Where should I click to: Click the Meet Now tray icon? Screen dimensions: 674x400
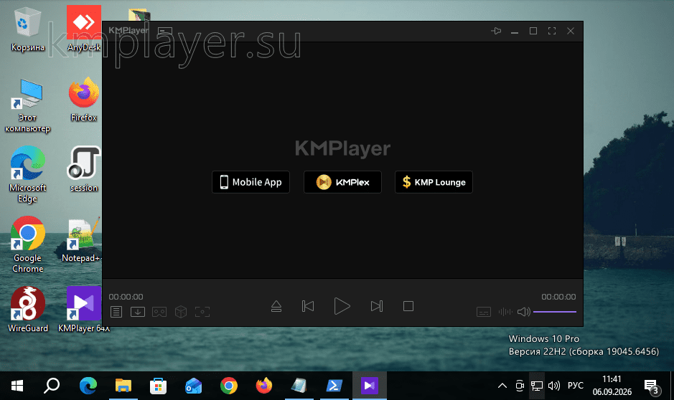[x=520, y=386]
